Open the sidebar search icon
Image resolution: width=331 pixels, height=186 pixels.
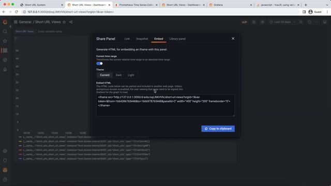tap(5, 32)
